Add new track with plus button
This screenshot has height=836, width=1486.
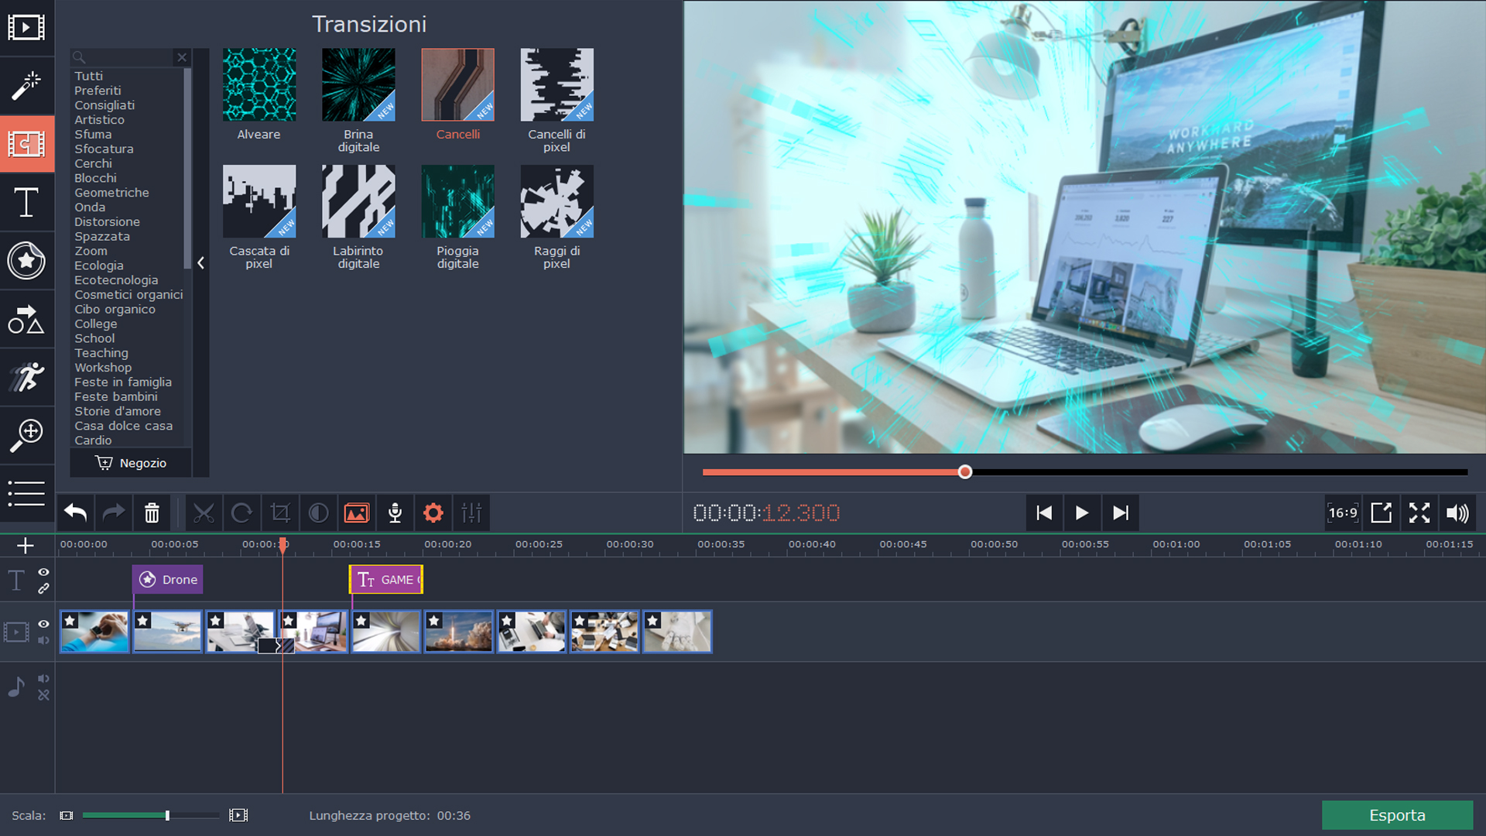click(x=26, y=546)
